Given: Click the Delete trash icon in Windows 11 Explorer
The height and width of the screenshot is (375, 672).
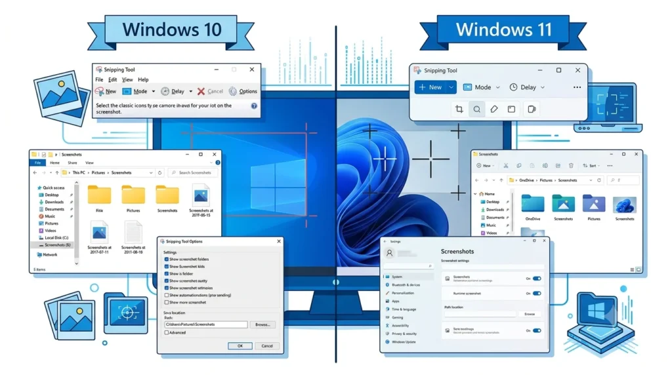Looking at the screenshot, I should [571, 166].
